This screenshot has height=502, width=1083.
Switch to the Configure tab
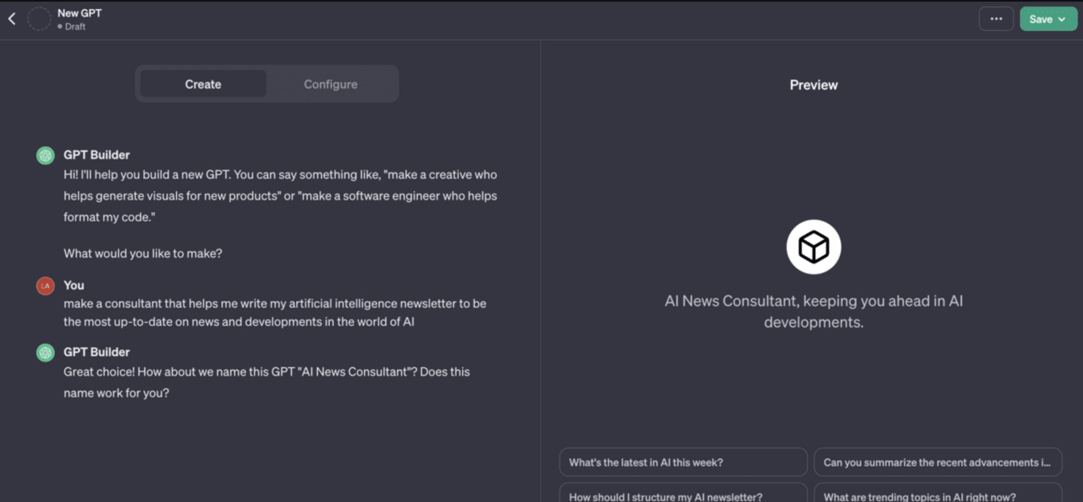click(x=330, y=84)
